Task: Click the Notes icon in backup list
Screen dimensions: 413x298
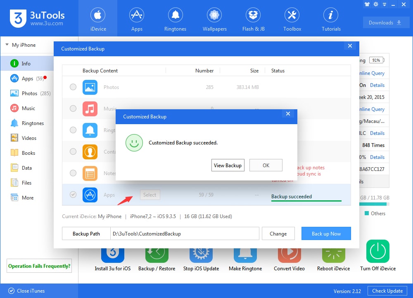Action: tap(90, 173)
